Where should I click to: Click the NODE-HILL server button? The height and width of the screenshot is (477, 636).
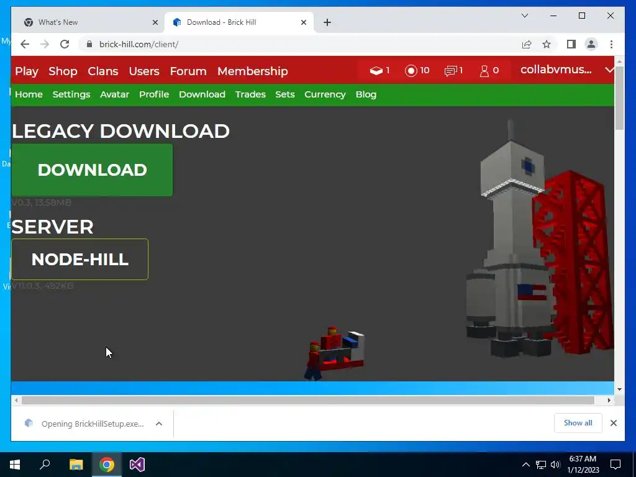pyautogui.click(x=80, y=259)
